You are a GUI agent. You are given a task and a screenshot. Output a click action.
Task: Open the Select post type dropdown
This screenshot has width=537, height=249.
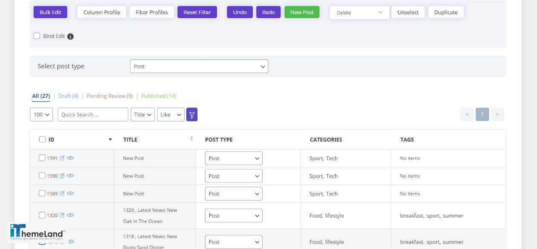point(199,66)
